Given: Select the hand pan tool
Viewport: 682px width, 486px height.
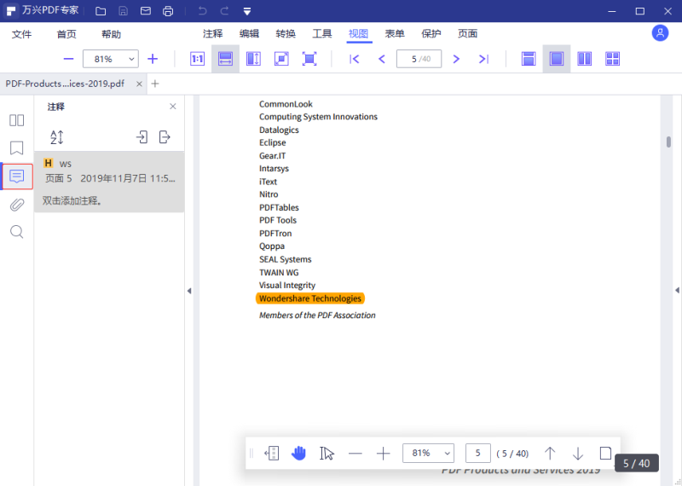Looking at the screenshot, I should coord(298,454).
